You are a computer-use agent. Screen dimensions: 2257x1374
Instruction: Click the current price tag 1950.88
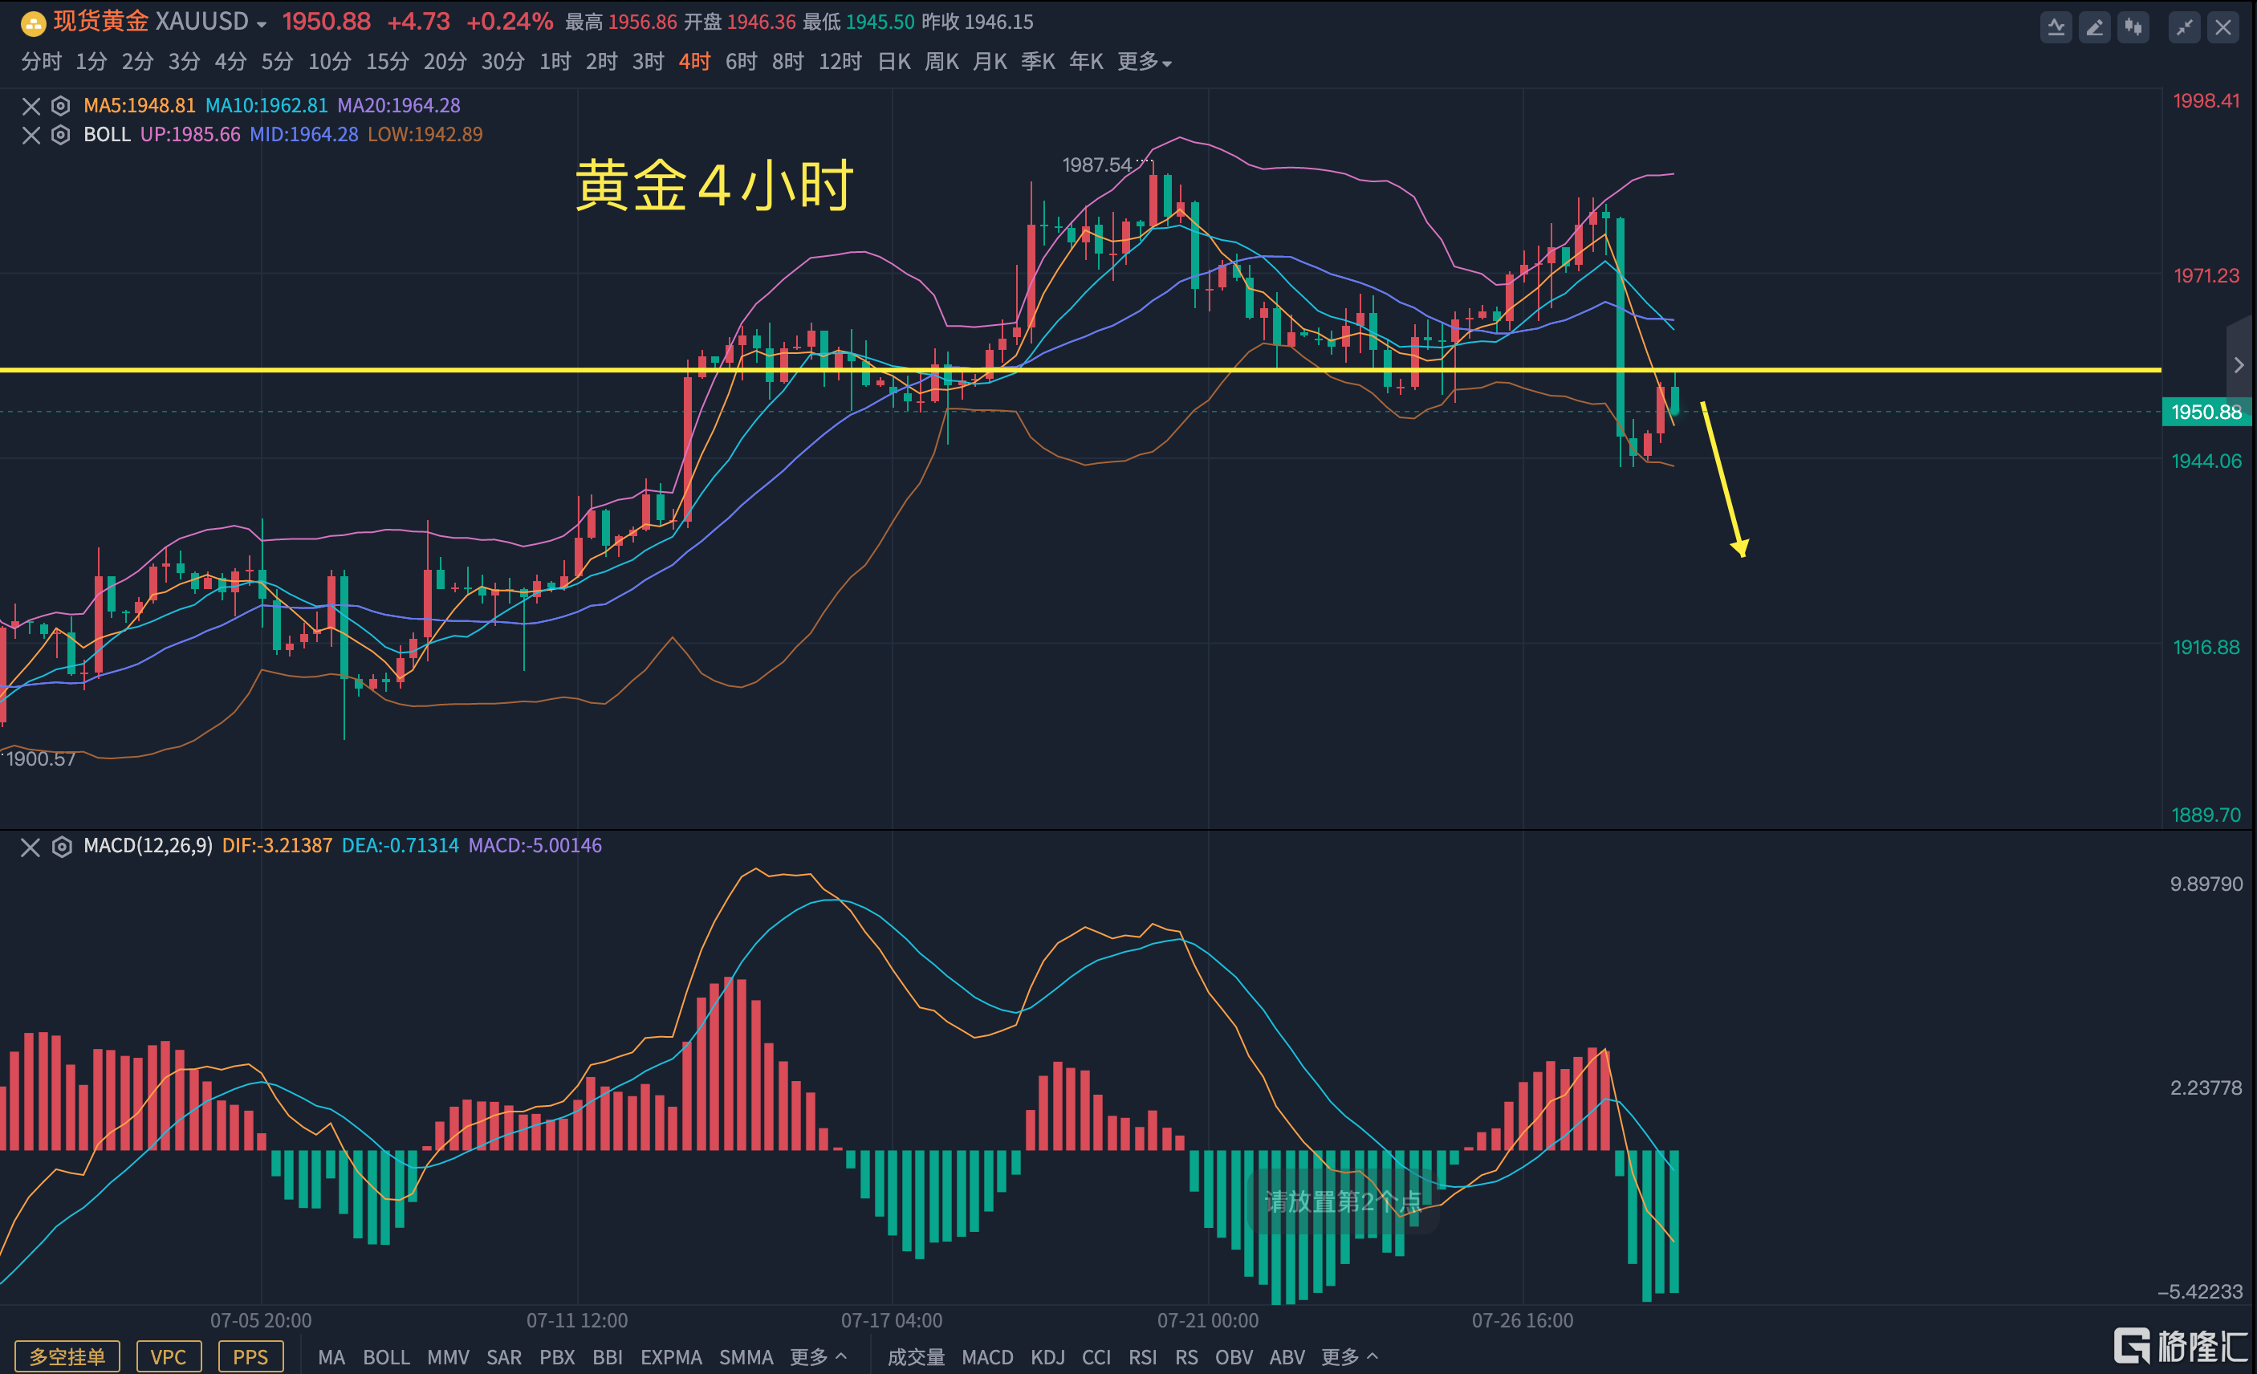2207,413
